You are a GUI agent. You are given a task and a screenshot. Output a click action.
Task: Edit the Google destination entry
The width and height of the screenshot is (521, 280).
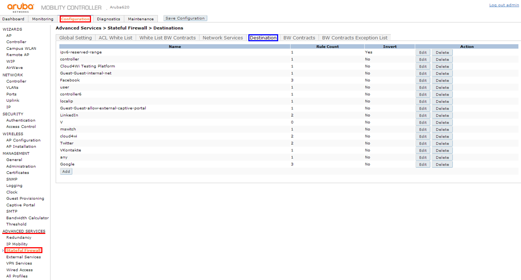[x=423, y=164]
